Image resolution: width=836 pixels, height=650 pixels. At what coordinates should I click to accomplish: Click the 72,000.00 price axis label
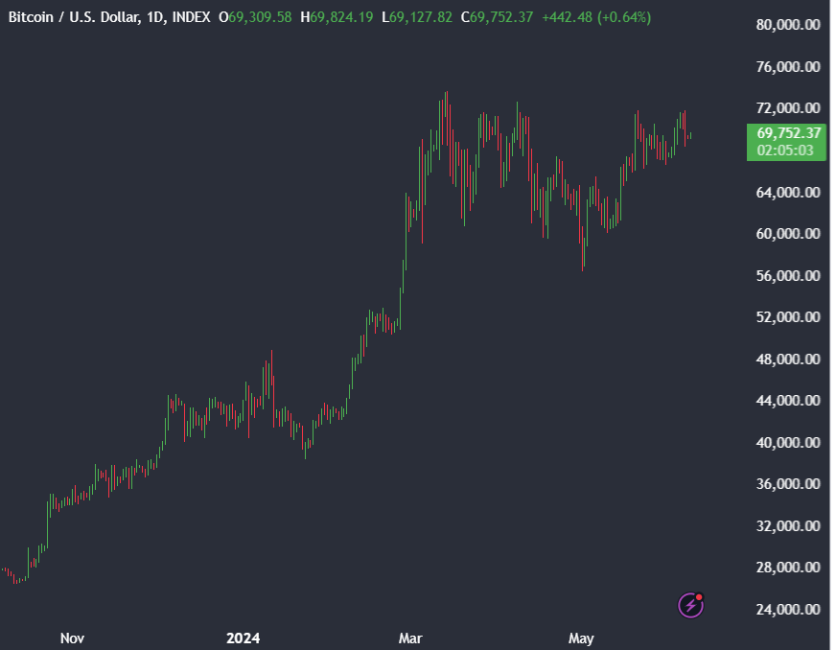pyautogui.click(x=788, y=108)
